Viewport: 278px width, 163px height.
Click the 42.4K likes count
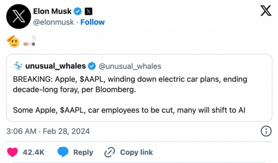click(33, 152)
